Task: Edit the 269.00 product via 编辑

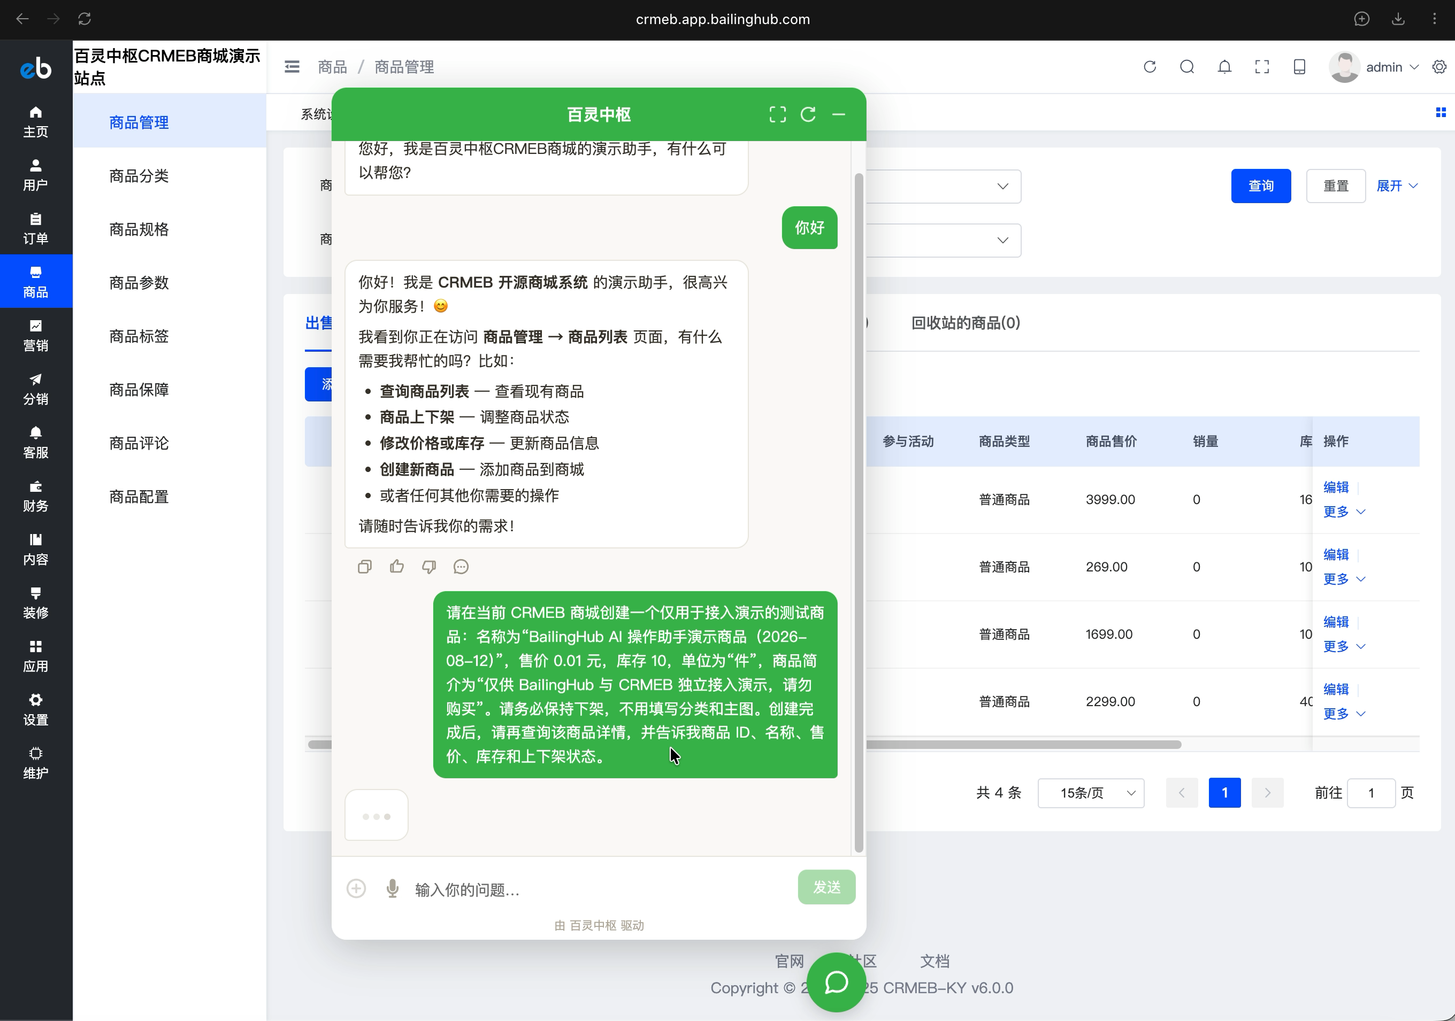Action: point(1336,554)
